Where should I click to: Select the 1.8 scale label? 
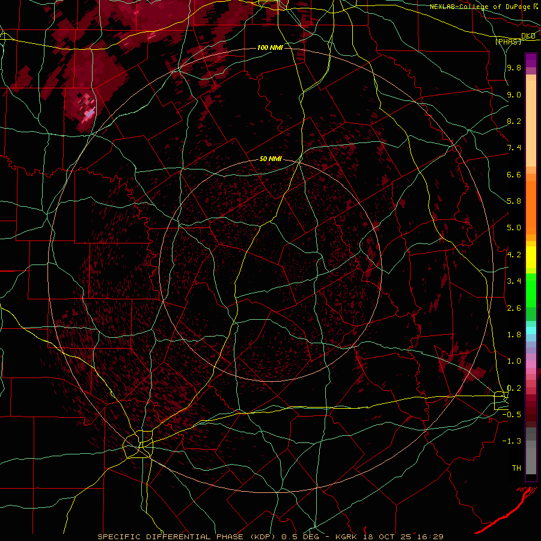point(514,335)
